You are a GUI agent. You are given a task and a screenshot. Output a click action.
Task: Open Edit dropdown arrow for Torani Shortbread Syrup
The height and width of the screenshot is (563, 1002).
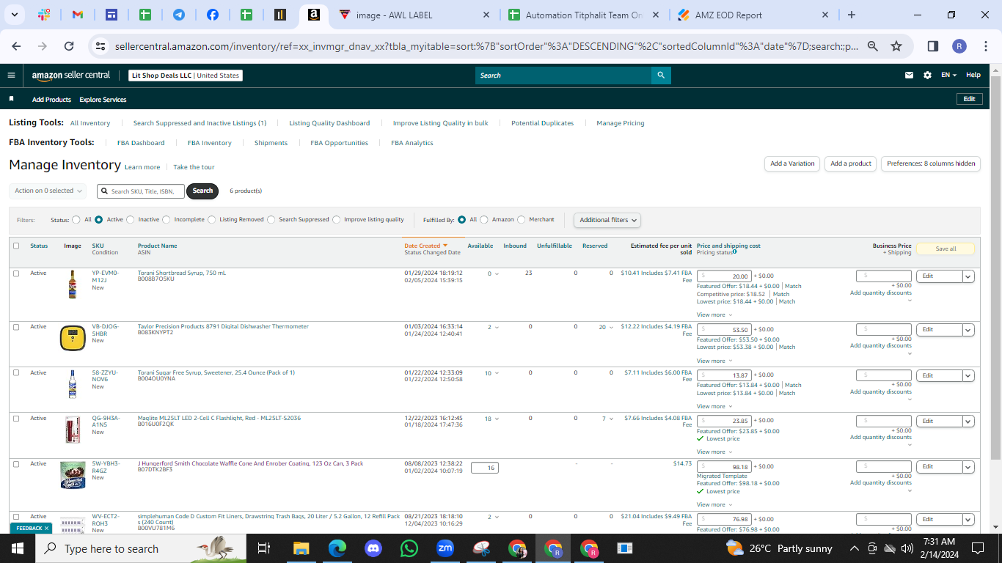pos(968,276)
